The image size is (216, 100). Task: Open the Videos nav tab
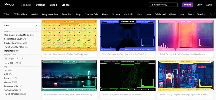(65, 5)
